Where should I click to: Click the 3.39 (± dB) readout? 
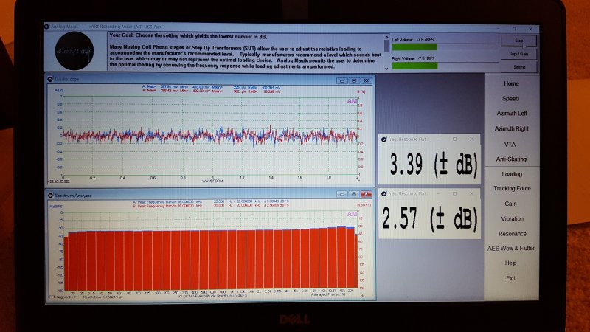(433, 165)
